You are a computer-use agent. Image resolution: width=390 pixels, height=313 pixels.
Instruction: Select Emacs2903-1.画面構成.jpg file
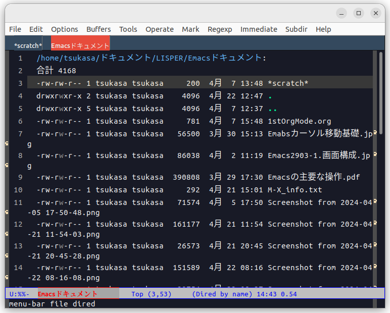(319, 155)
